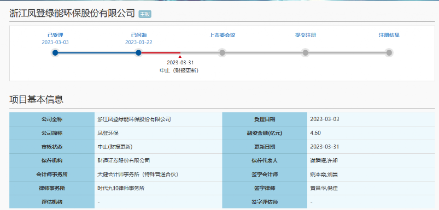Click the blue 已受理 timeline dot
439x210 pixels.
[x=55, y=52]
